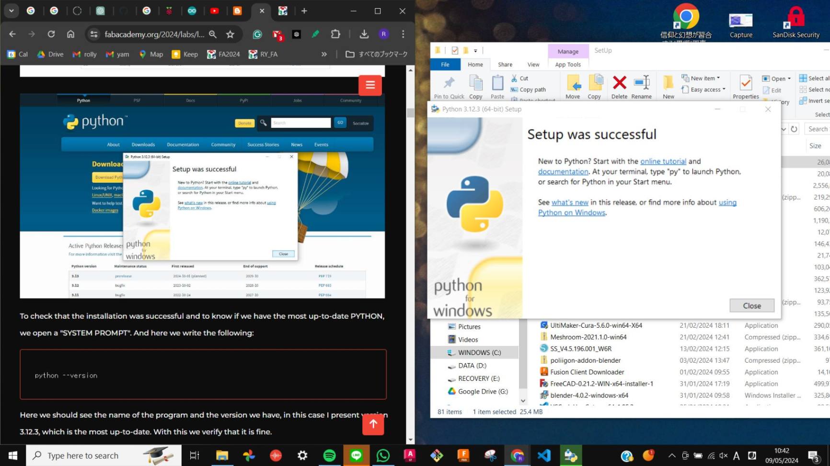Image resolution: width=830 pixels, height=466 pixels.
Task: Click the navigation pane scroll down arrow
Action: point(523,401)
